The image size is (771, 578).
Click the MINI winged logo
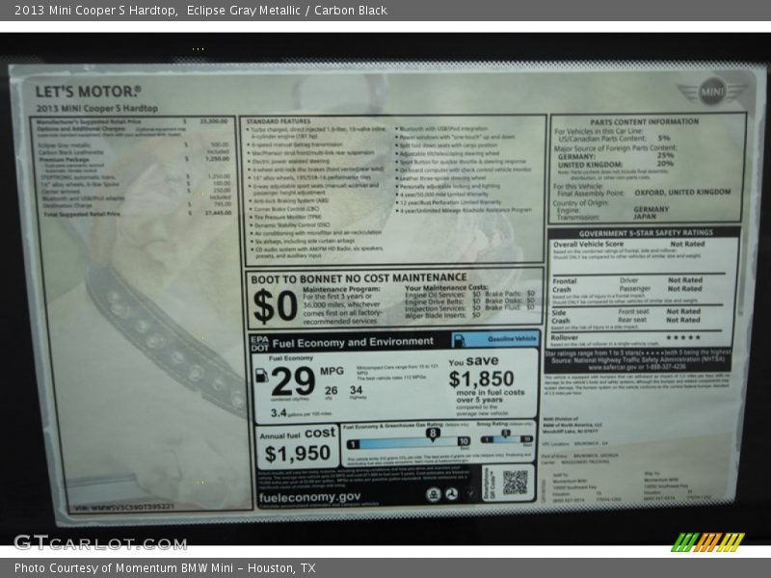coord(710,92)
